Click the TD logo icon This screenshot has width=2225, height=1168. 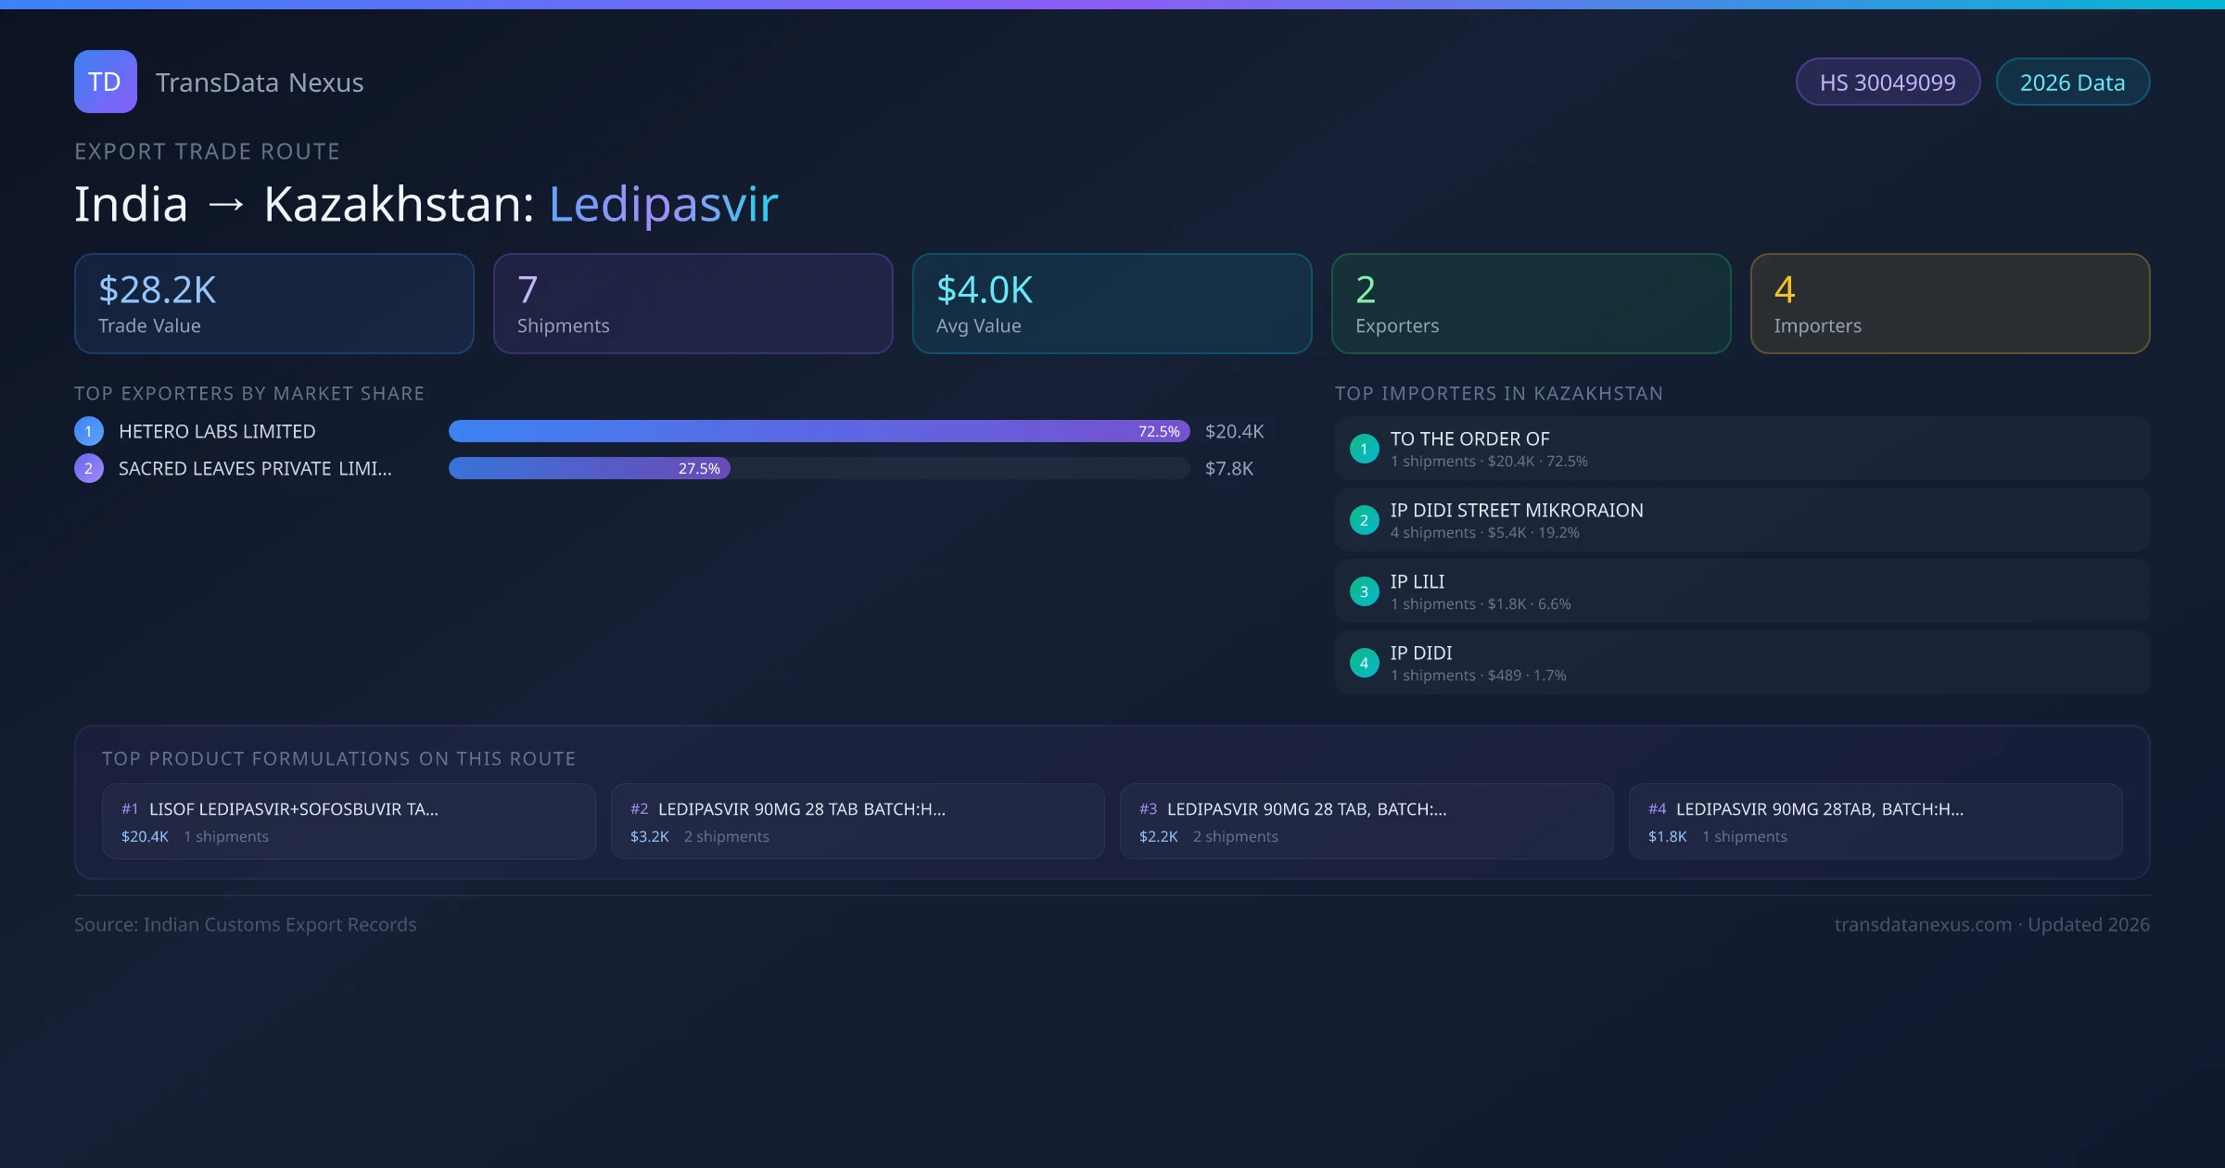[105, 82]
